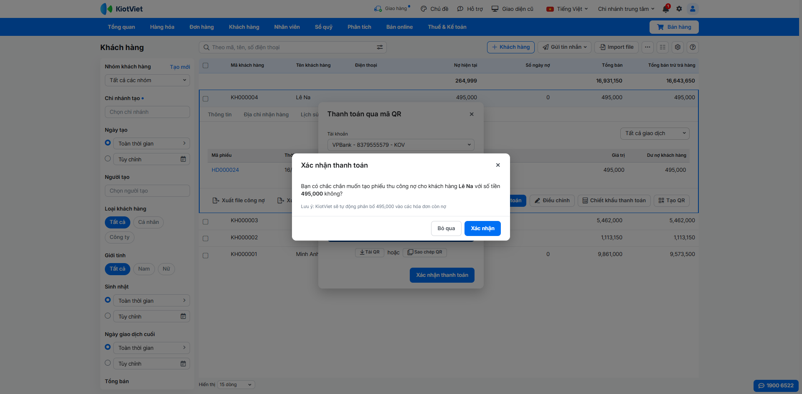Click the Giao hàng delivery icon
Screen dimensions: 802x394
[x=378, y=9]
